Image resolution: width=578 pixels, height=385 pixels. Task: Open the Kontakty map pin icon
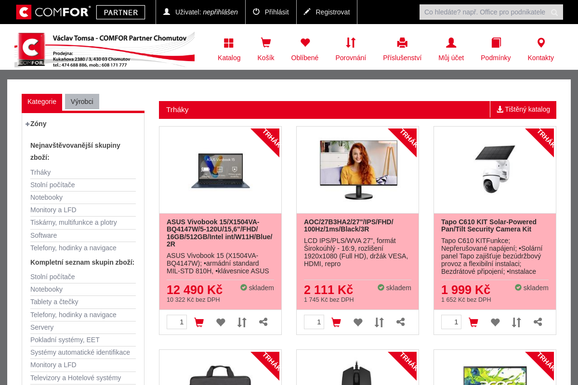click(541, 43)
